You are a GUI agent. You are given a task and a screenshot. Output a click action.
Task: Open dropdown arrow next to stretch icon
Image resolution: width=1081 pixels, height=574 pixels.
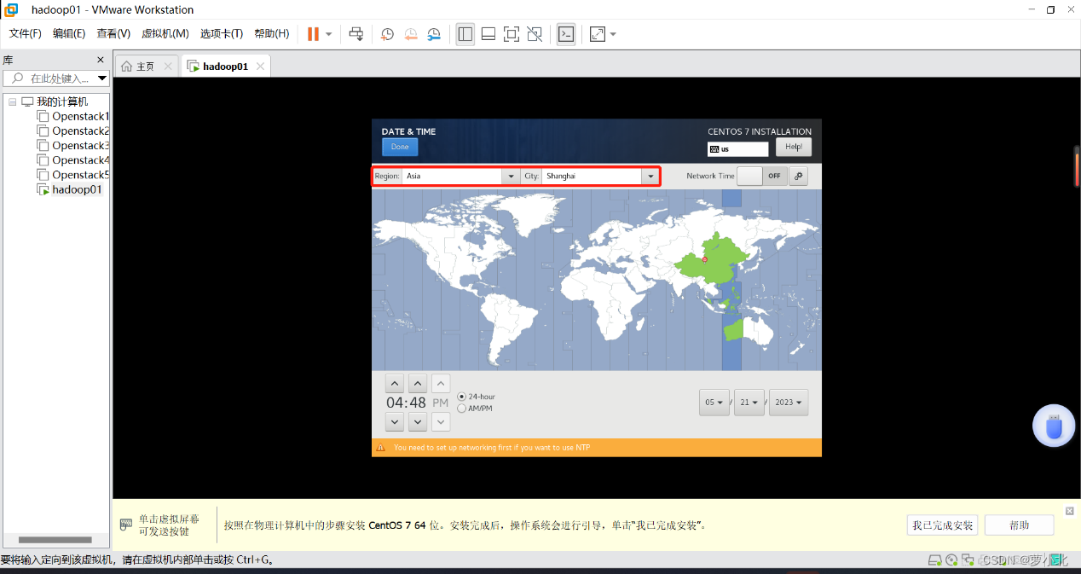(x=613, y=34)
